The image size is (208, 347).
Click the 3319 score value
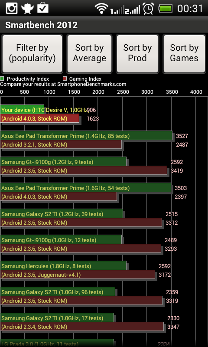click(172, 301)
